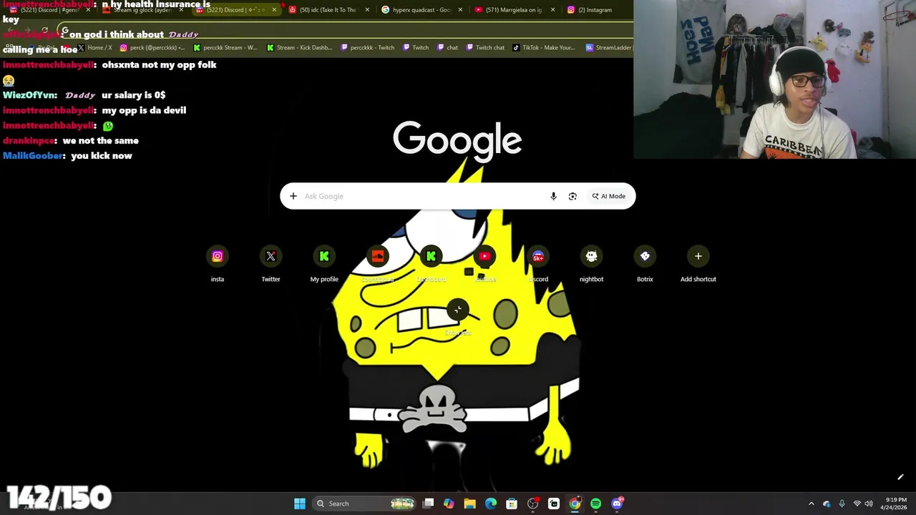Viewport: 916px width, 515px height.
Task: Open the Windows Start menu
Action: 300,504
